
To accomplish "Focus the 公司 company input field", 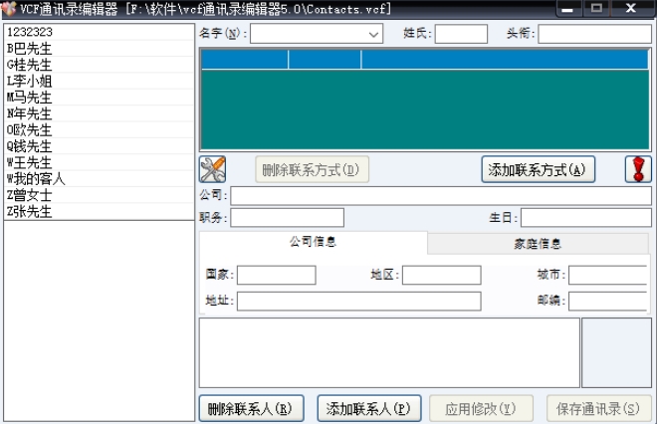I will point(441,196).
